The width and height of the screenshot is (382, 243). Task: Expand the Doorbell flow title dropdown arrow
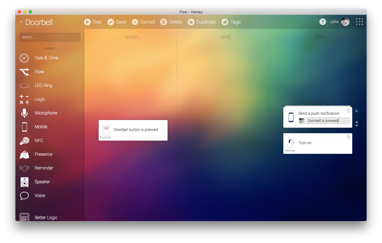(21, 22)
